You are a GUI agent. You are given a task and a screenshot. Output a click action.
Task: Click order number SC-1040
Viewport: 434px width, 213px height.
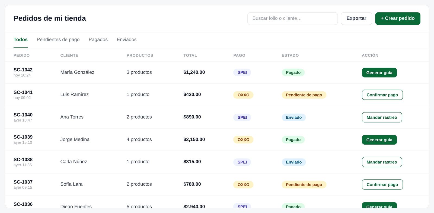[23, 115]
